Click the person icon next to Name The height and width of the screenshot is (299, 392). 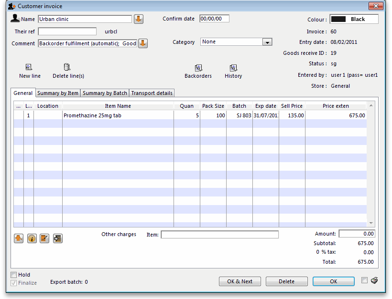click(x=15, y=19)
